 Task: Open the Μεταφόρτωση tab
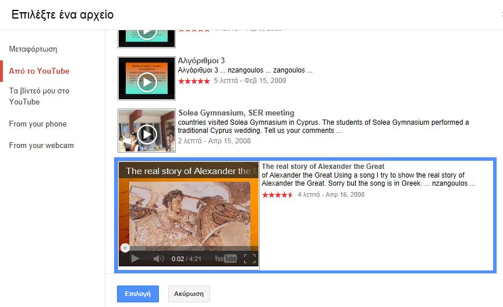click(x=33, y=49)
